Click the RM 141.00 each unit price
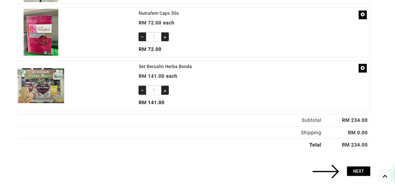The width and height of the screenshot is (395, 184). click(x=158, y=76)
